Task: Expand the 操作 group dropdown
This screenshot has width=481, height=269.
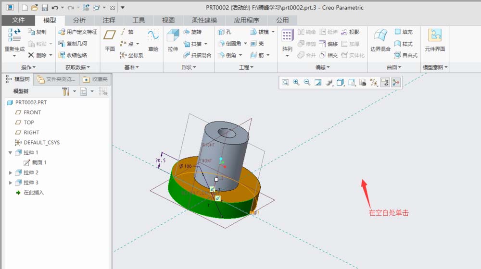Action: pos(28,67)
